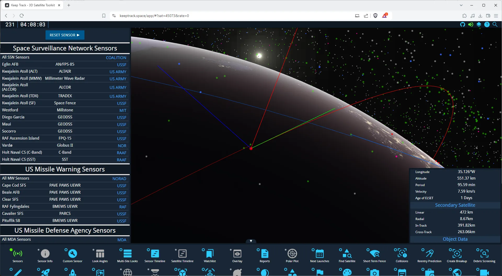This screenshot has height=276, width=502.
Task: Open the Reports tool
Action: tap(265, 256)
